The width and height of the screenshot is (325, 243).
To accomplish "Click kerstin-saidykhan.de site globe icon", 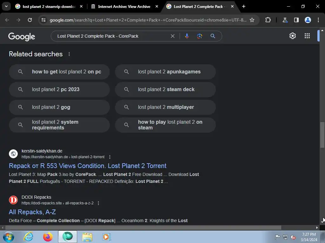I will 13,154.
